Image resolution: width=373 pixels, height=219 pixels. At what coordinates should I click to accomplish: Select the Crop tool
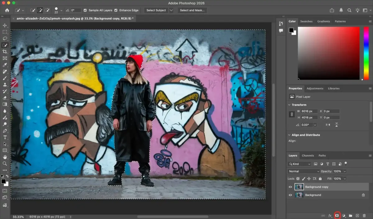pos(5,51)
